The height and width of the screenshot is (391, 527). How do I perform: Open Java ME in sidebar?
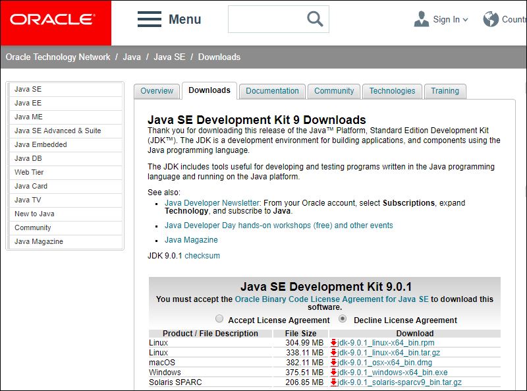point(65,117)
